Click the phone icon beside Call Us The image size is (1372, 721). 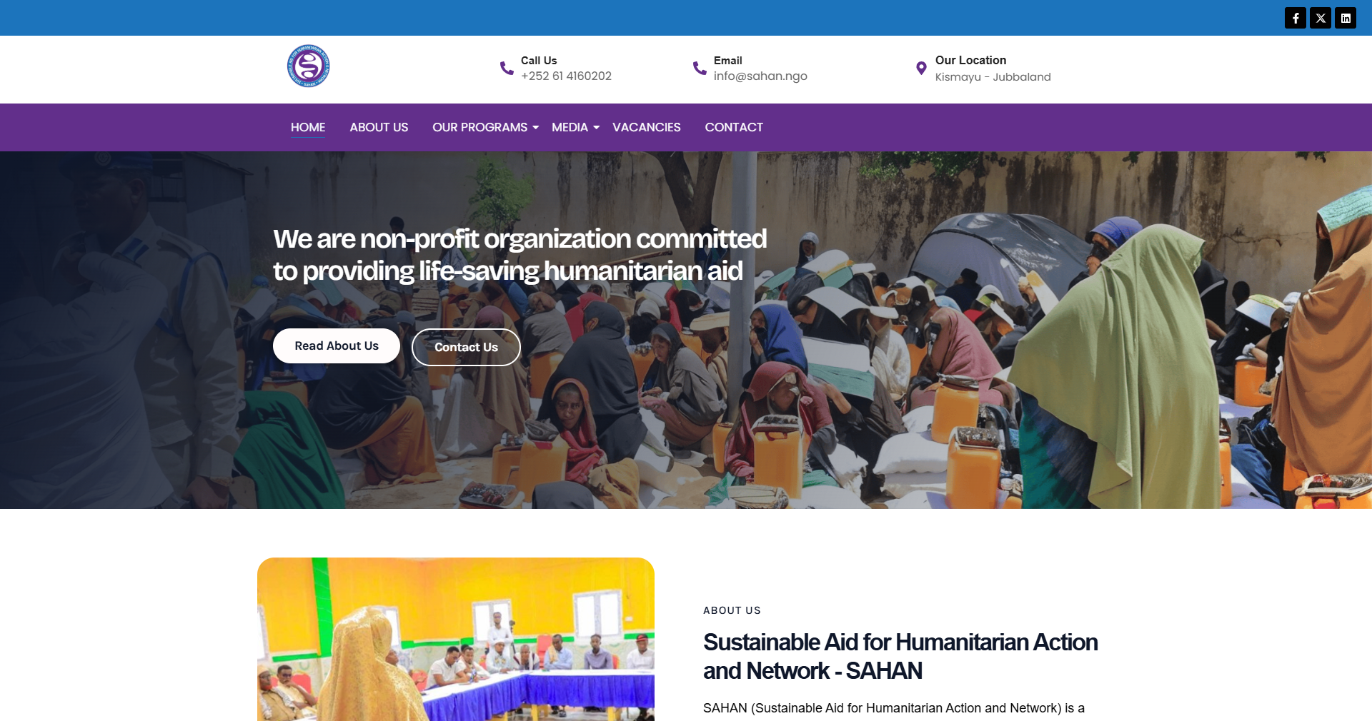[507, 68]
